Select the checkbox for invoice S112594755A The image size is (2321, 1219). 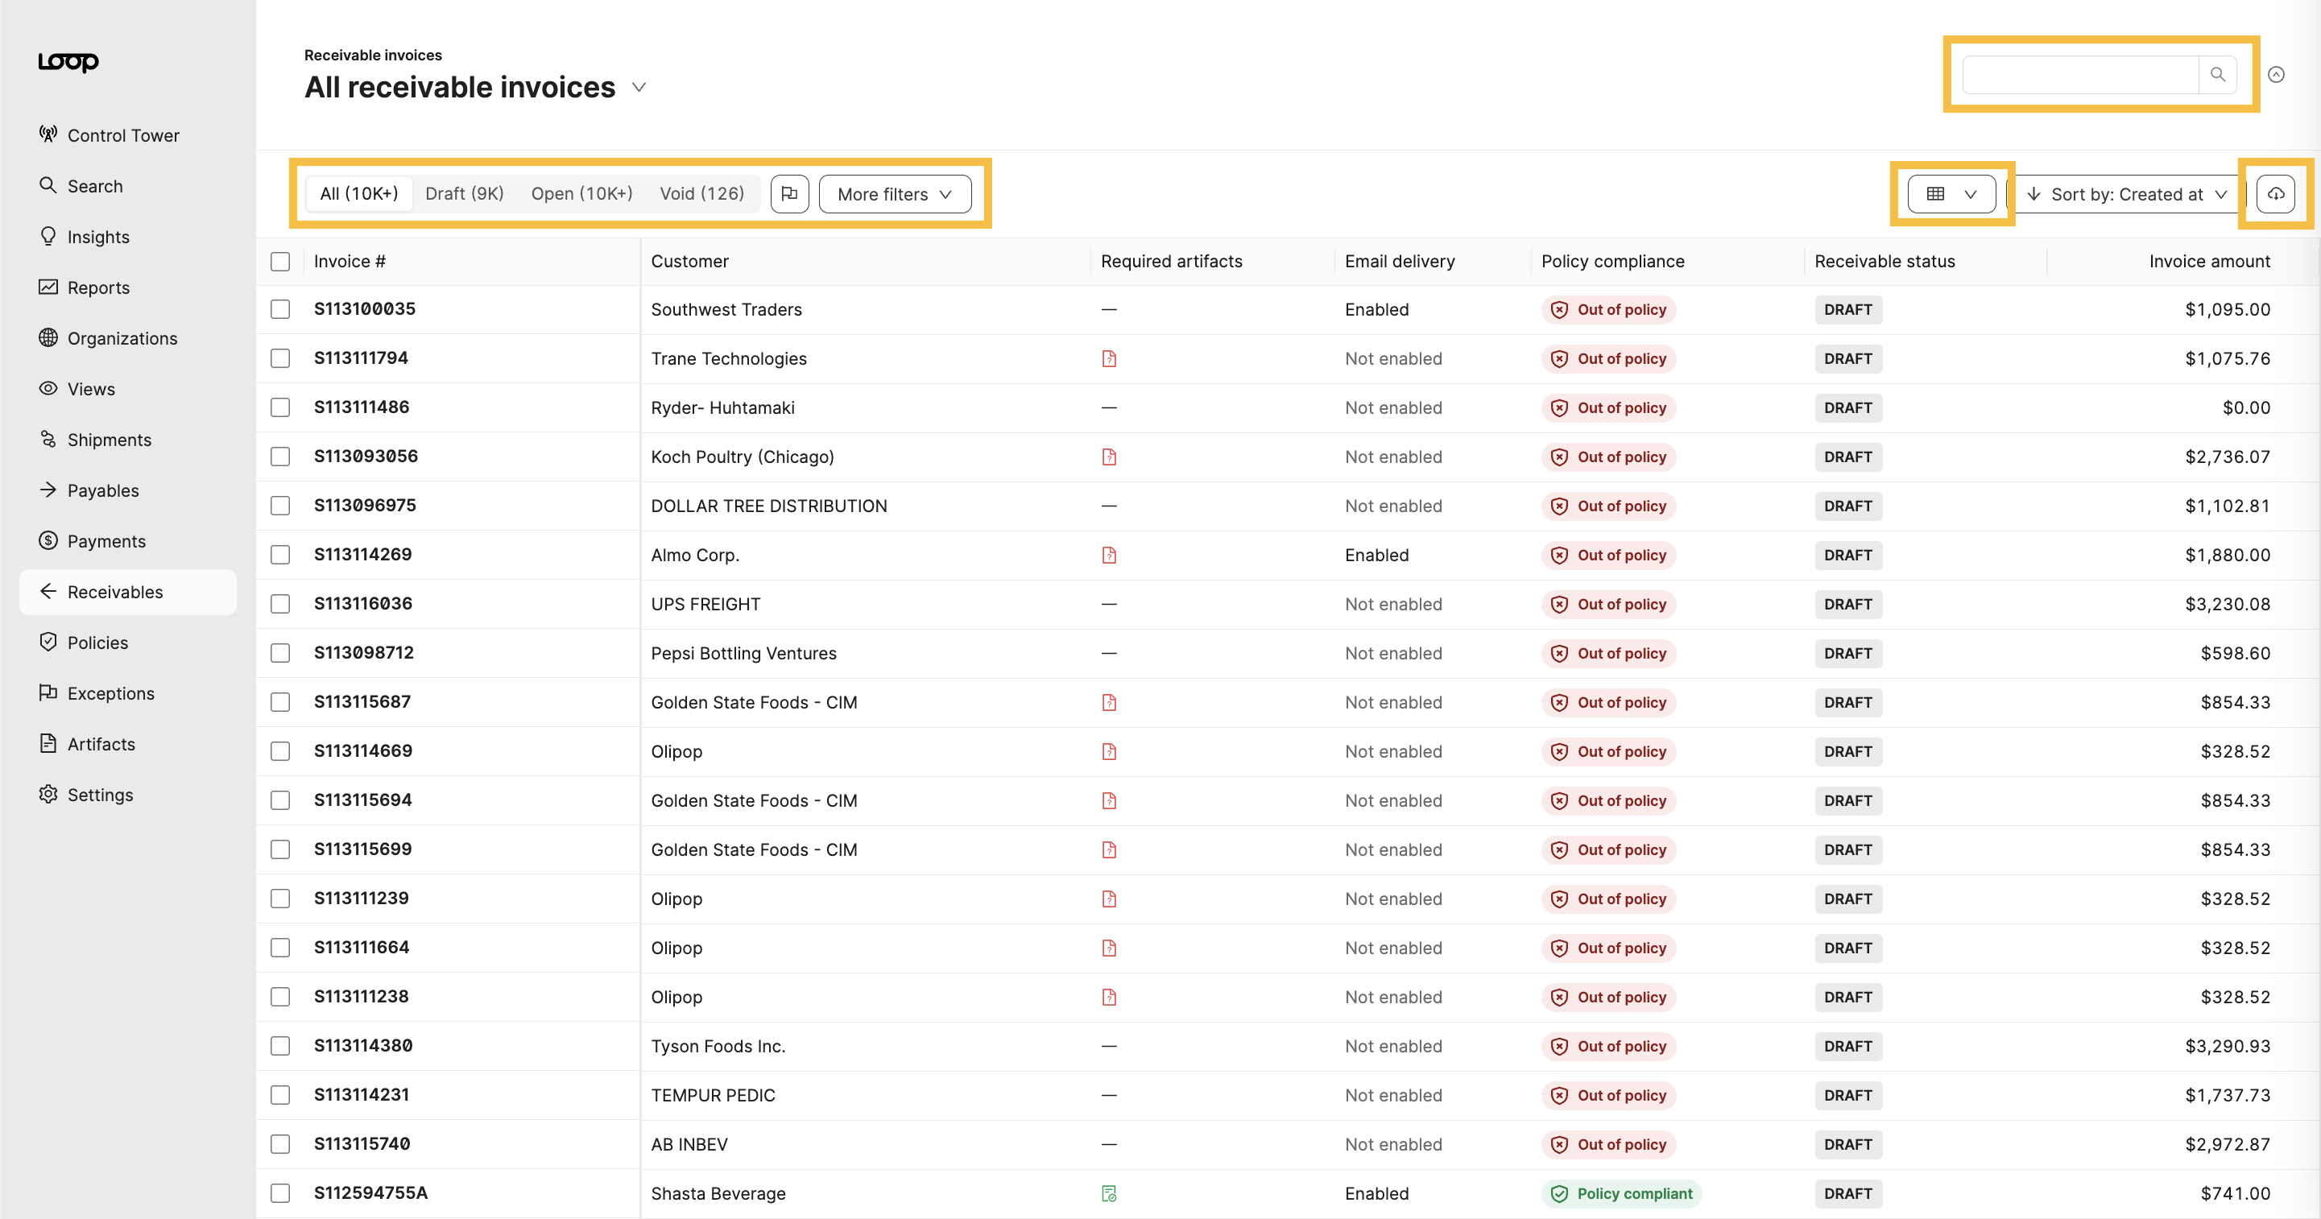click(280, 1193)
